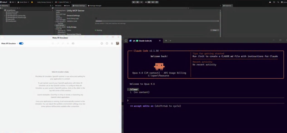Switch to the Scene tab
The image size is (287, 133).
point(58,6)
